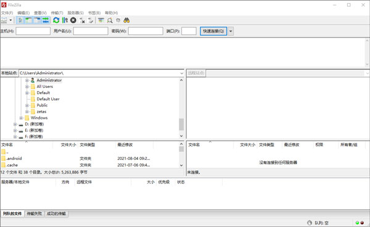Disconnect from the current server
This screenshot has height=227, width=370.
(82, 20)
